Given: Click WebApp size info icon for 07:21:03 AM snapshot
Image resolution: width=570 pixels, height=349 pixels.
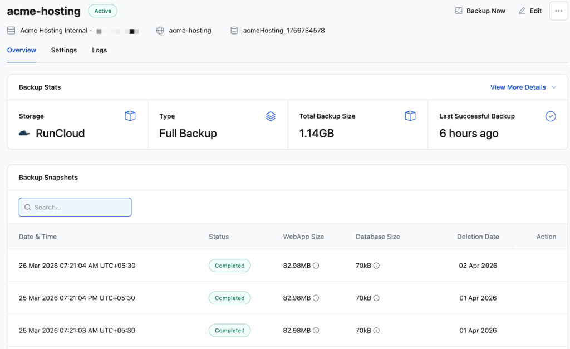Looking at the screenshot, I should pos(316,331).
